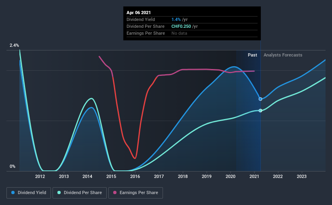Click the blue dividend yield data point marker
The height and width of the screenshot is (205, 332).
pyautogui.click(x=260, y=99)
